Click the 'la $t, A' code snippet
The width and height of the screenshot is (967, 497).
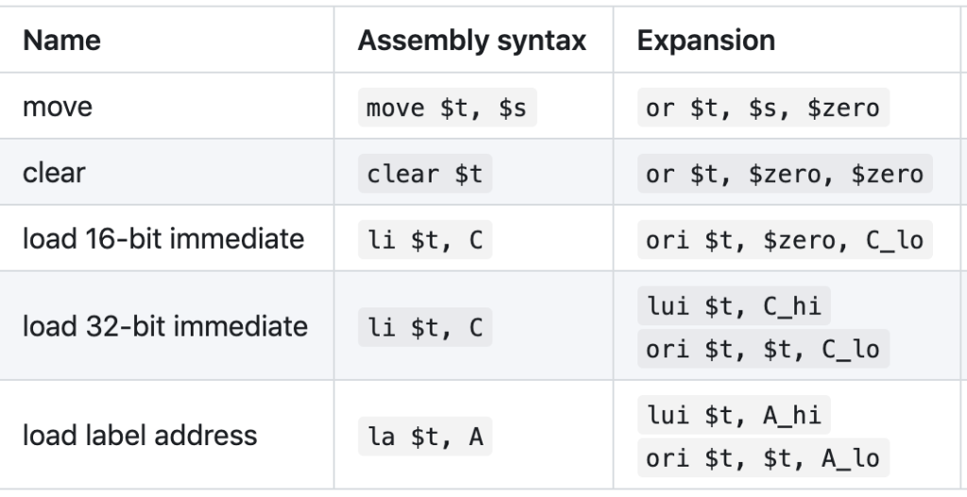[x=424, y=436]
